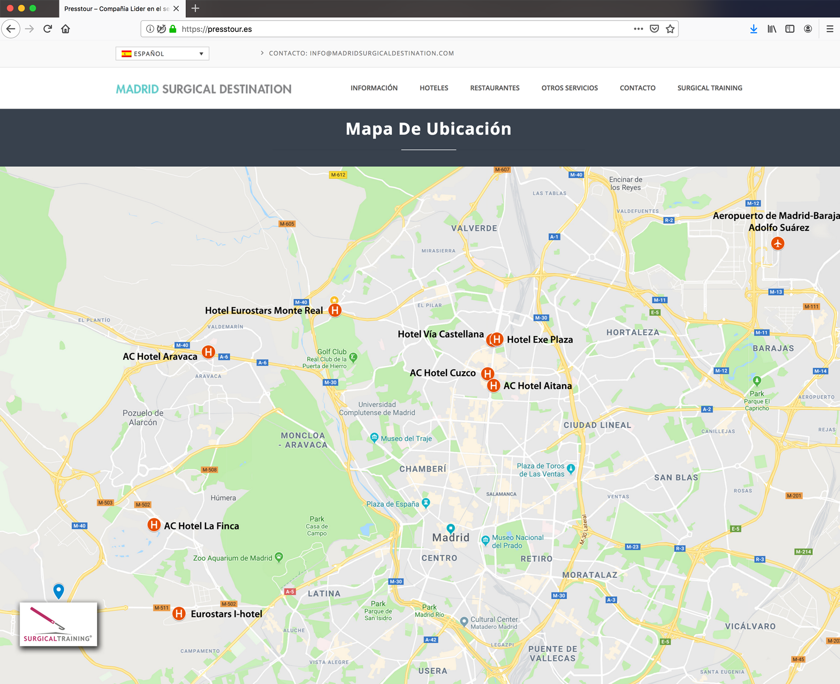Click the airport marker at Madrid-Barajas

(x=777, y=243)
